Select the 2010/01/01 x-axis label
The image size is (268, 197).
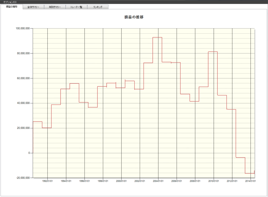click(x=214, y=181)
